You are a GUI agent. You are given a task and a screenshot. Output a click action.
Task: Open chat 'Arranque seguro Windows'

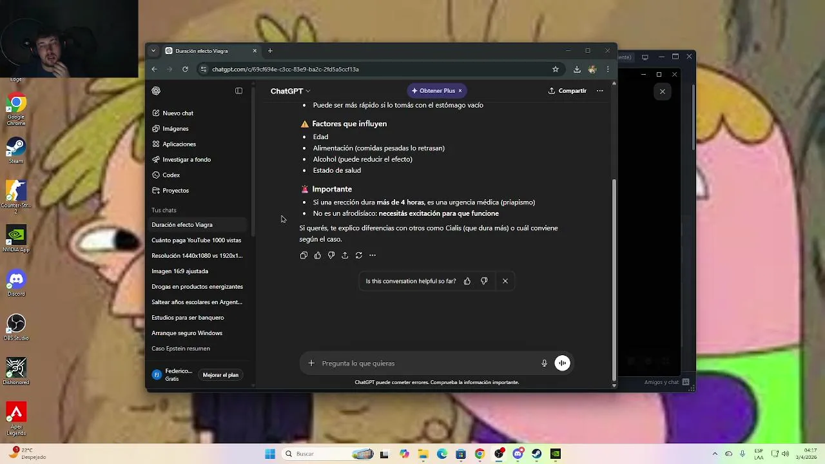coord(197,333)
